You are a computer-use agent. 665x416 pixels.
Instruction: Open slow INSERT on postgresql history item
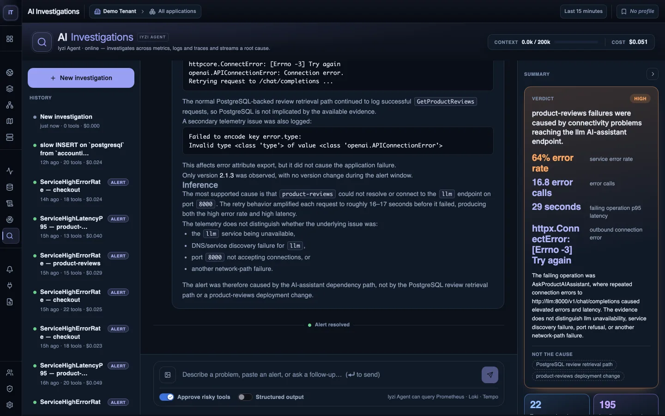point(81,153)
